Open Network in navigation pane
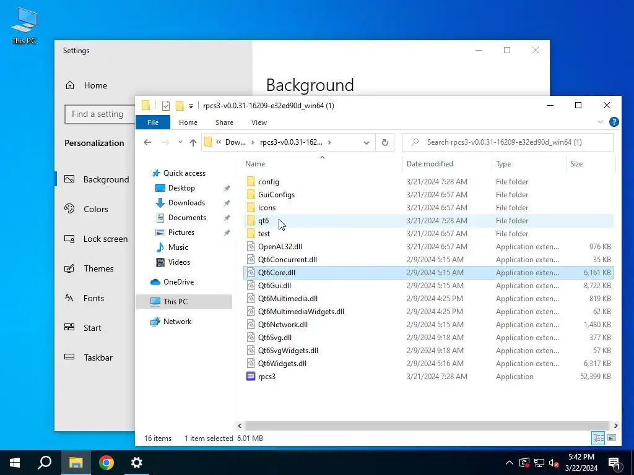The image size is (634, 475). point(177,322)
